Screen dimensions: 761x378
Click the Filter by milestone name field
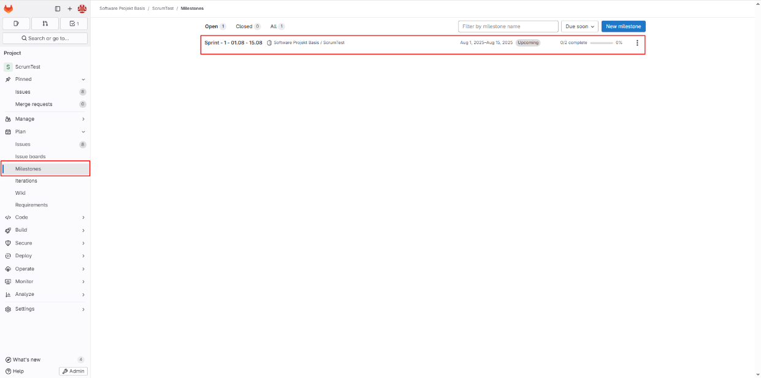[508, 26]
